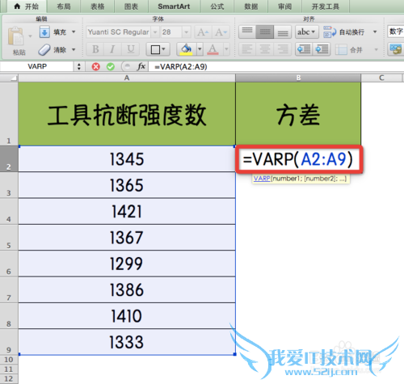Set middle vertical alignment
The image size is (404, 384).
tap(265, 32)
